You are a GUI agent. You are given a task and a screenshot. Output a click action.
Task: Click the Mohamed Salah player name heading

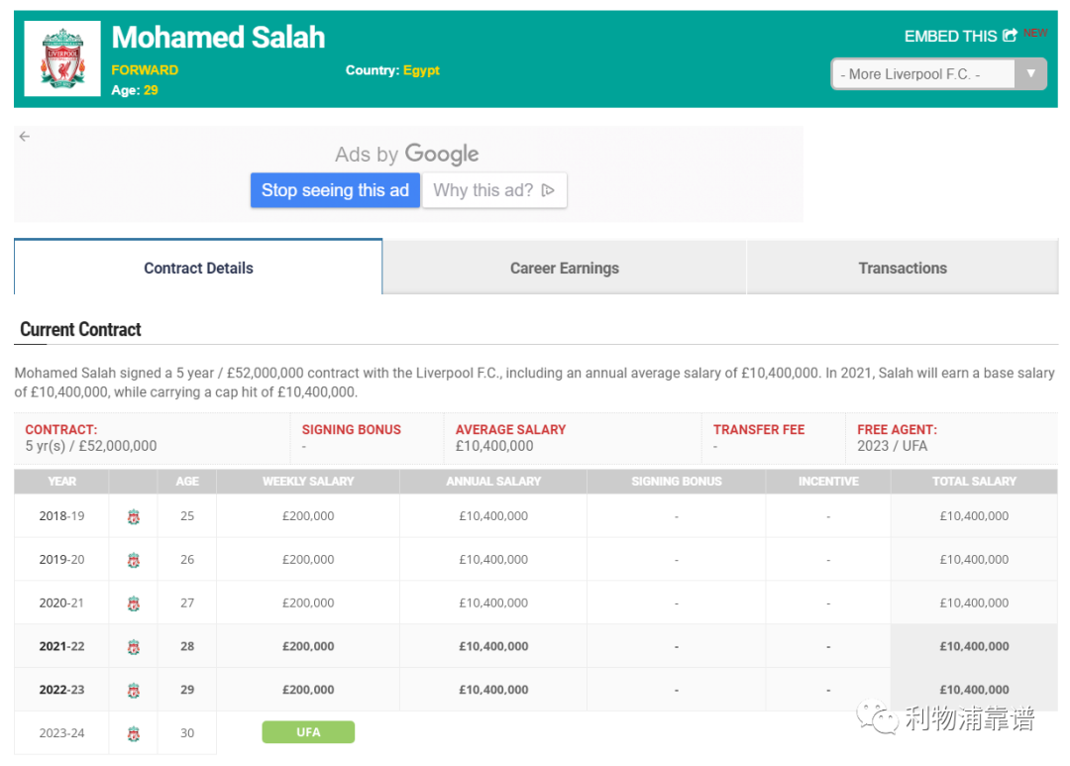[218, 37]
